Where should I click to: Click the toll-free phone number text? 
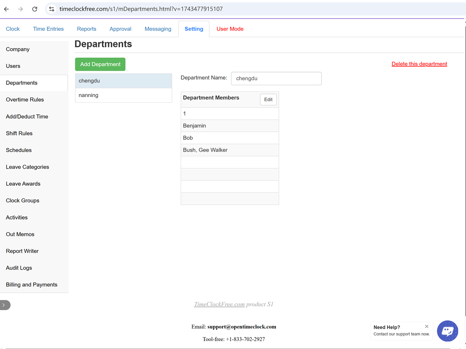(245, 339)
